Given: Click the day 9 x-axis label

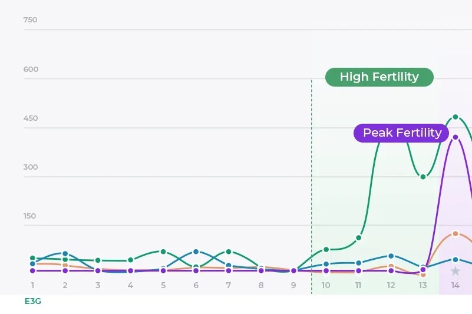Looking at the screenshot, I should tap(293, 285).
